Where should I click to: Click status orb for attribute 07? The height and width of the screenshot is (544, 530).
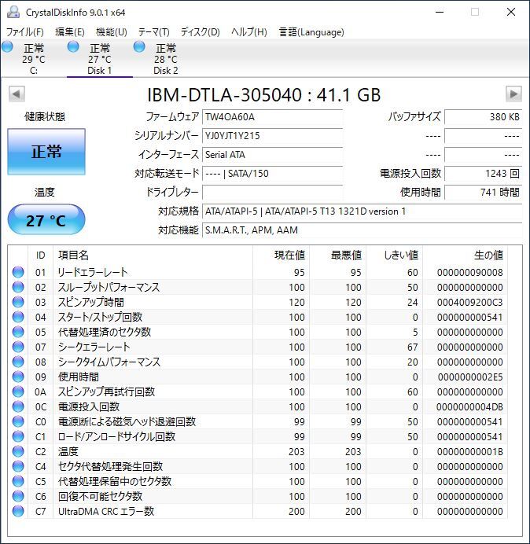pos(18,347)
